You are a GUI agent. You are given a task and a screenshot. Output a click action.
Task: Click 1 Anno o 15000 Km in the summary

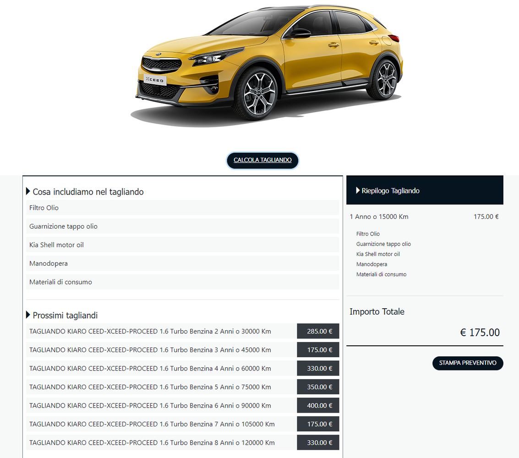tap(379, 217)
